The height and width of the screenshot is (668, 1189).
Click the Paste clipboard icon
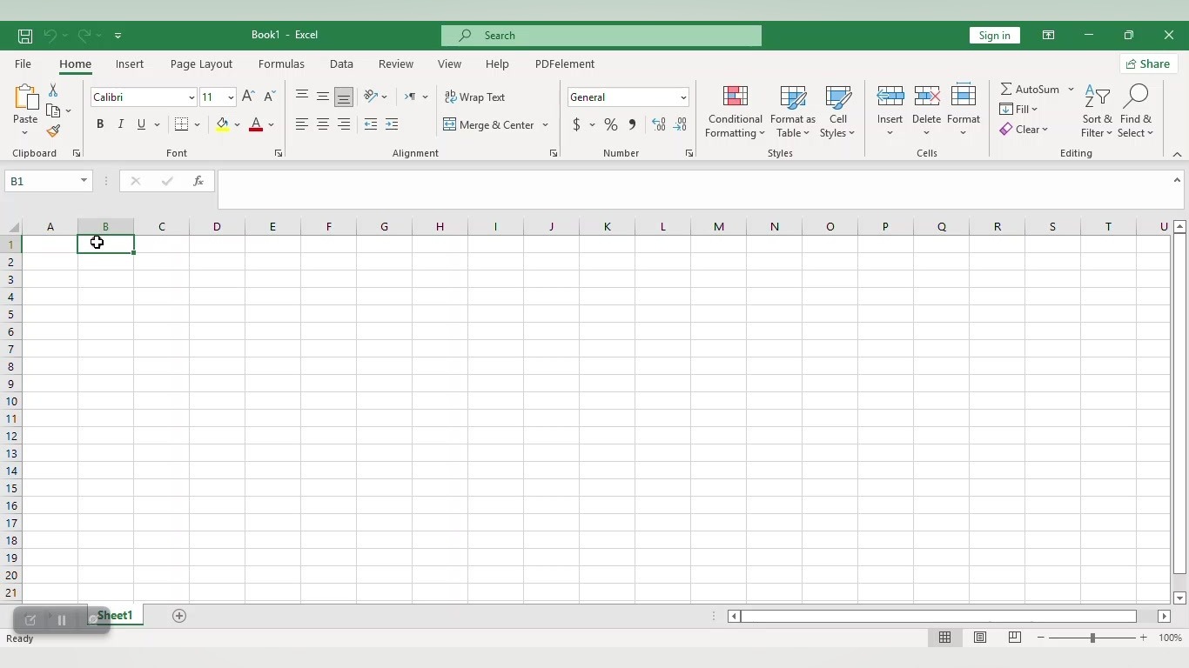tap(25, 99)
